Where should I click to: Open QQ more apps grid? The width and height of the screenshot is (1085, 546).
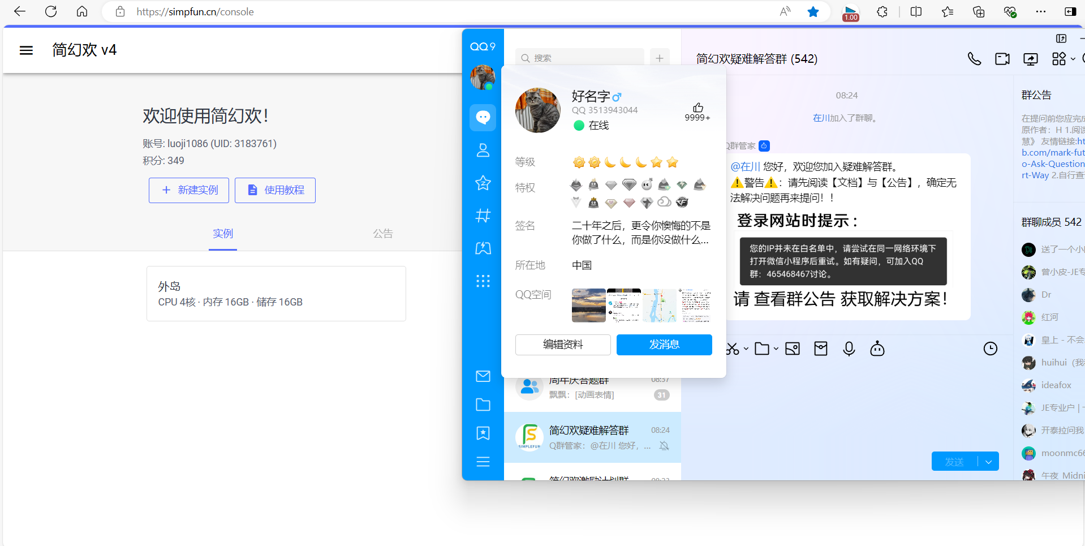(483, 281)
